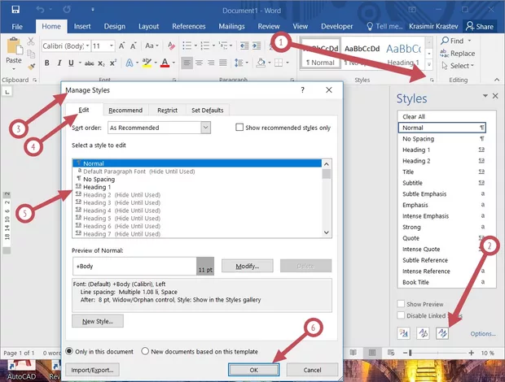Select New documents based on this template
Viewport: 505px width, 382px height.
click(x=146, y=351)
